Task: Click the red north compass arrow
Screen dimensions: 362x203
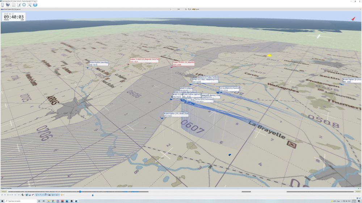Action: click(x=353, y=19)
